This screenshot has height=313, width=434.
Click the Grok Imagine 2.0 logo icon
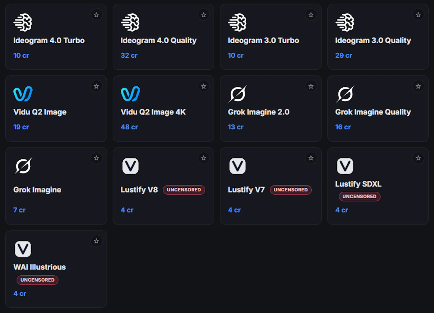(x=238, y=94)
